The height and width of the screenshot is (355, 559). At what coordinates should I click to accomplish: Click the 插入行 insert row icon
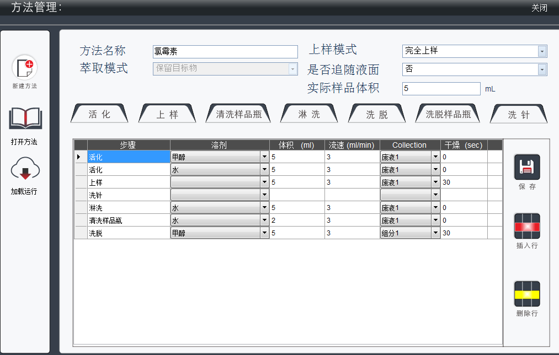tap(526, 226)
